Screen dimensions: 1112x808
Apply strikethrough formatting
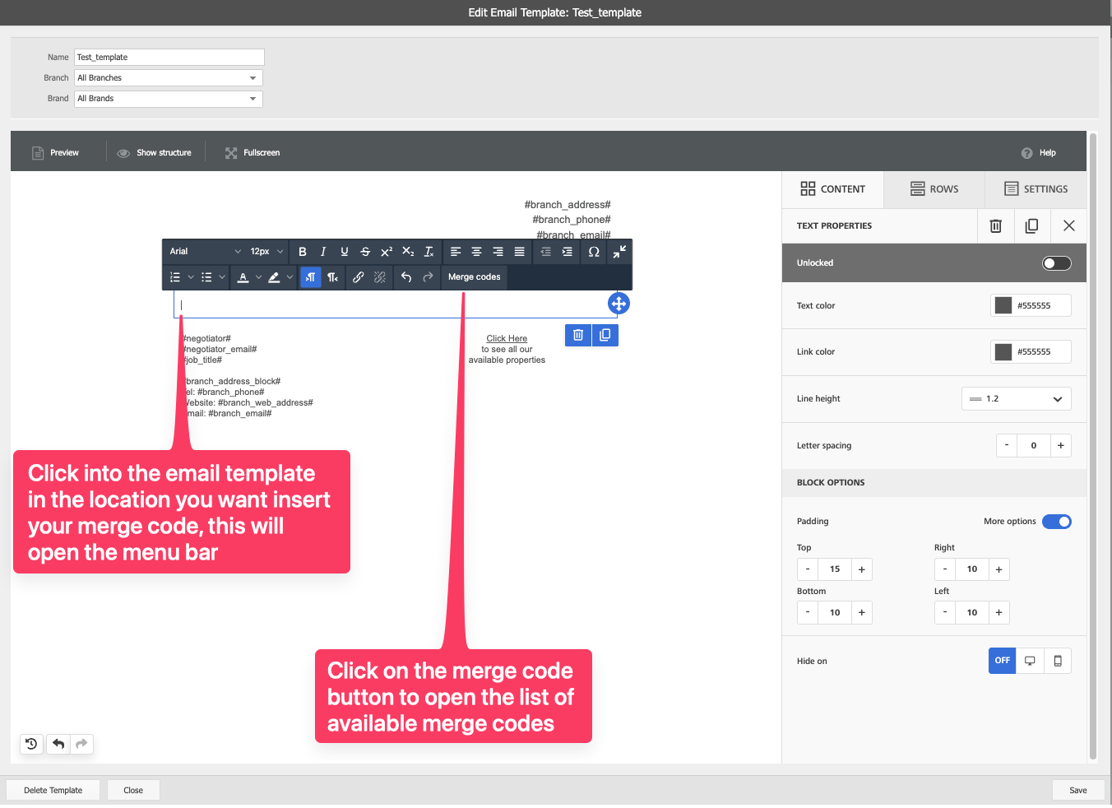(x=365, y=252)
